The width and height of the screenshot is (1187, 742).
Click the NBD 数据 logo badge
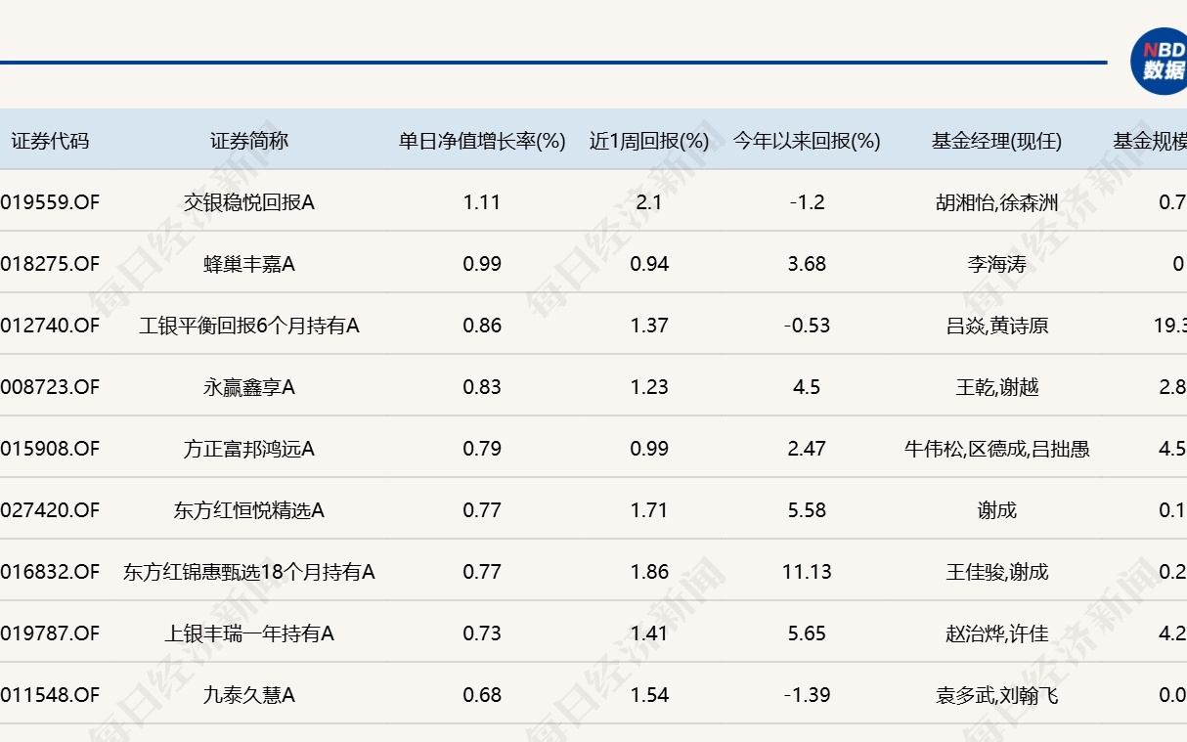(x=1161, y=62)
